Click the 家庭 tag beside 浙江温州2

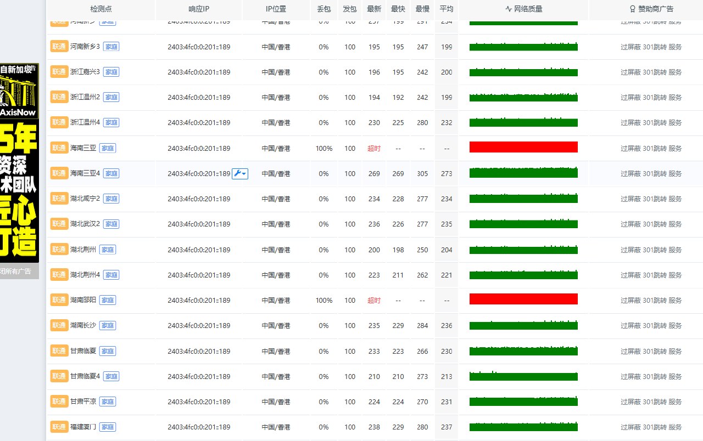click(111, 97)
